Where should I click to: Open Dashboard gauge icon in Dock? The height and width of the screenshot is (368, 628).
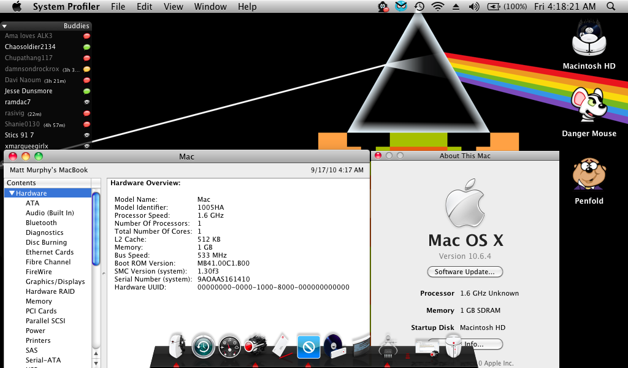(x=229, y=347)
